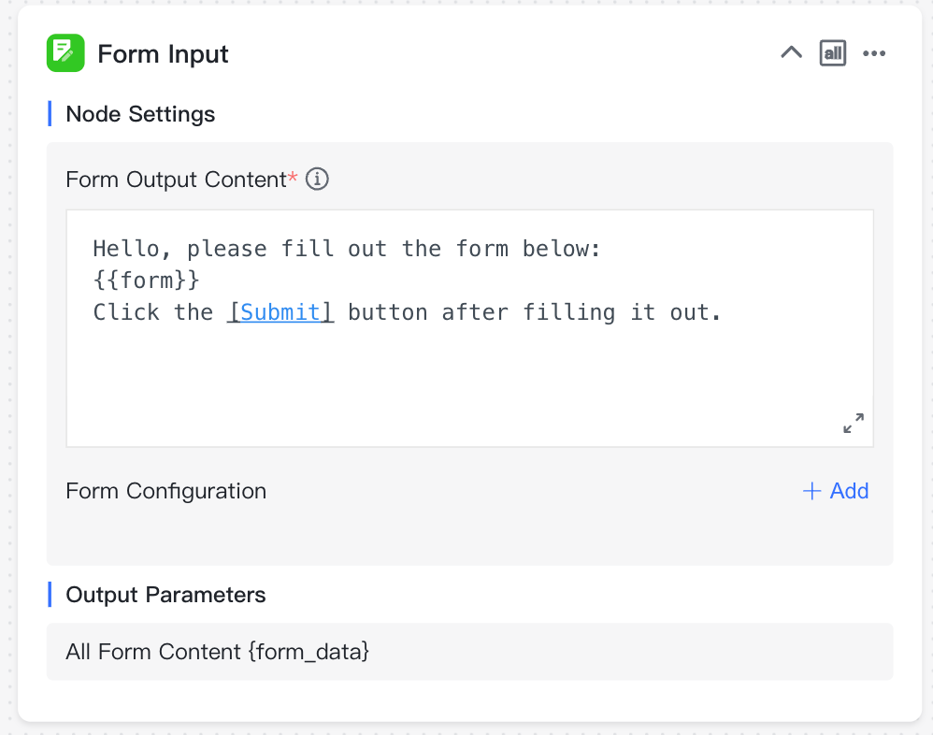933x735 pixels.
Task: Expand the output content editor to fullscreen
Action: coord(854,424)
